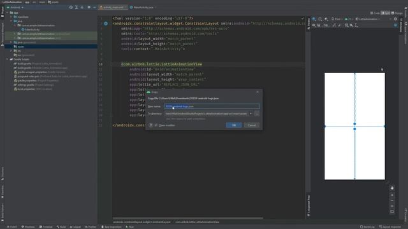Click the blue gutter icon on line 2
The width and height of the screenshot is (408, 229).
[x=106, y=24]
